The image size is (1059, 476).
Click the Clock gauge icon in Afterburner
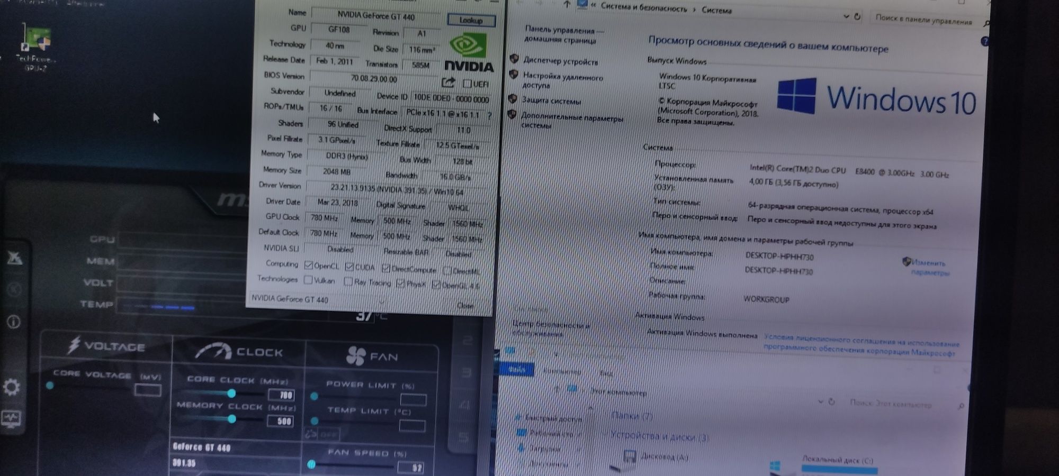tap(213, 351)
